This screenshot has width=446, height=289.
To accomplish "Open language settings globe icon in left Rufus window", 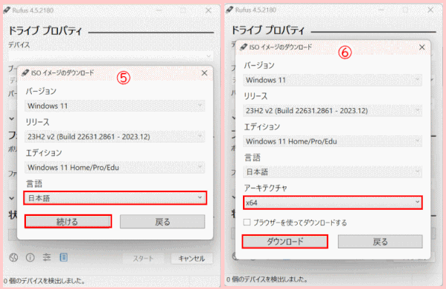I will click(x=13, y=257).
